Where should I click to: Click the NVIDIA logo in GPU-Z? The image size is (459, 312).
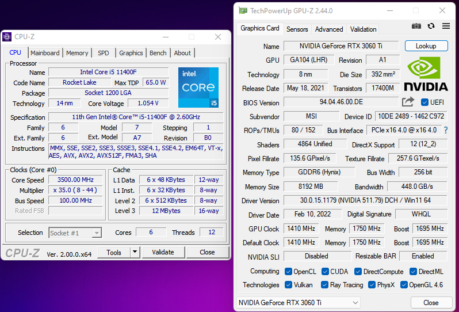pos(426,74)
